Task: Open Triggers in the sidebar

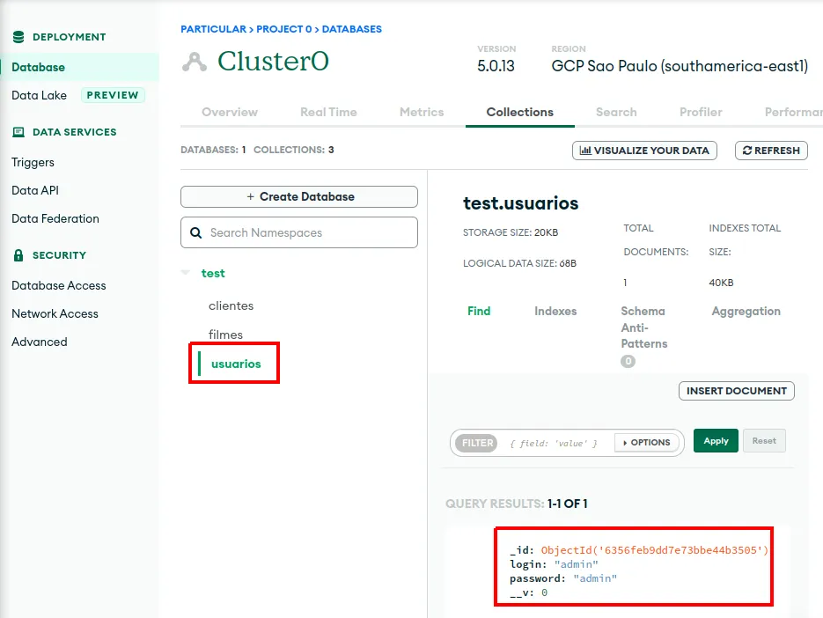Action: coord(33,162)
